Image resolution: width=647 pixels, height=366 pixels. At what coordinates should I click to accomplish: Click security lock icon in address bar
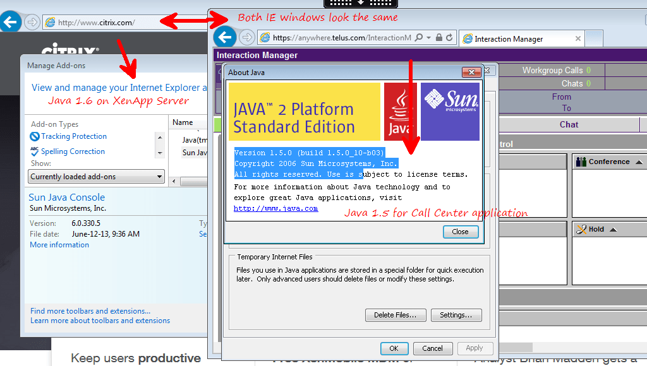click(439, 37)
